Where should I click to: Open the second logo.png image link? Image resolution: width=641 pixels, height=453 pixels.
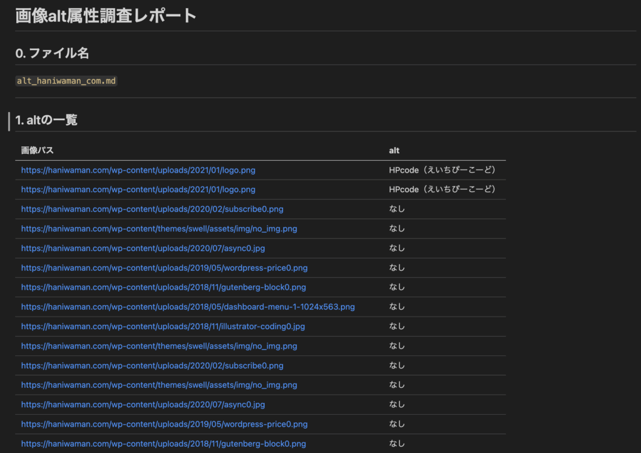pos(138,190)
